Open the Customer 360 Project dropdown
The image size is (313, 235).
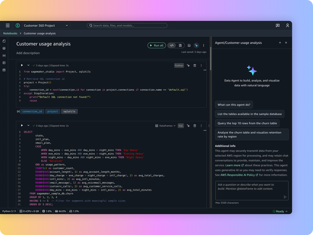[46, 26]
